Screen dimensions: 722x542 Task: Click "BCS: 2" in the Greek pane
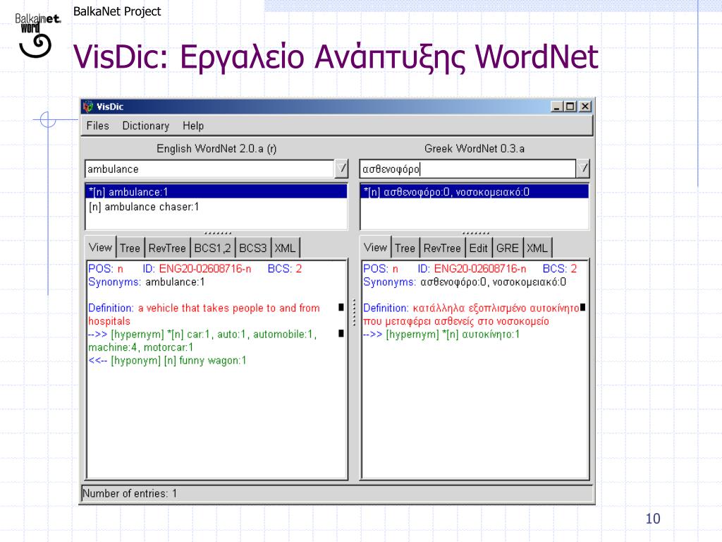click(559, 269)
